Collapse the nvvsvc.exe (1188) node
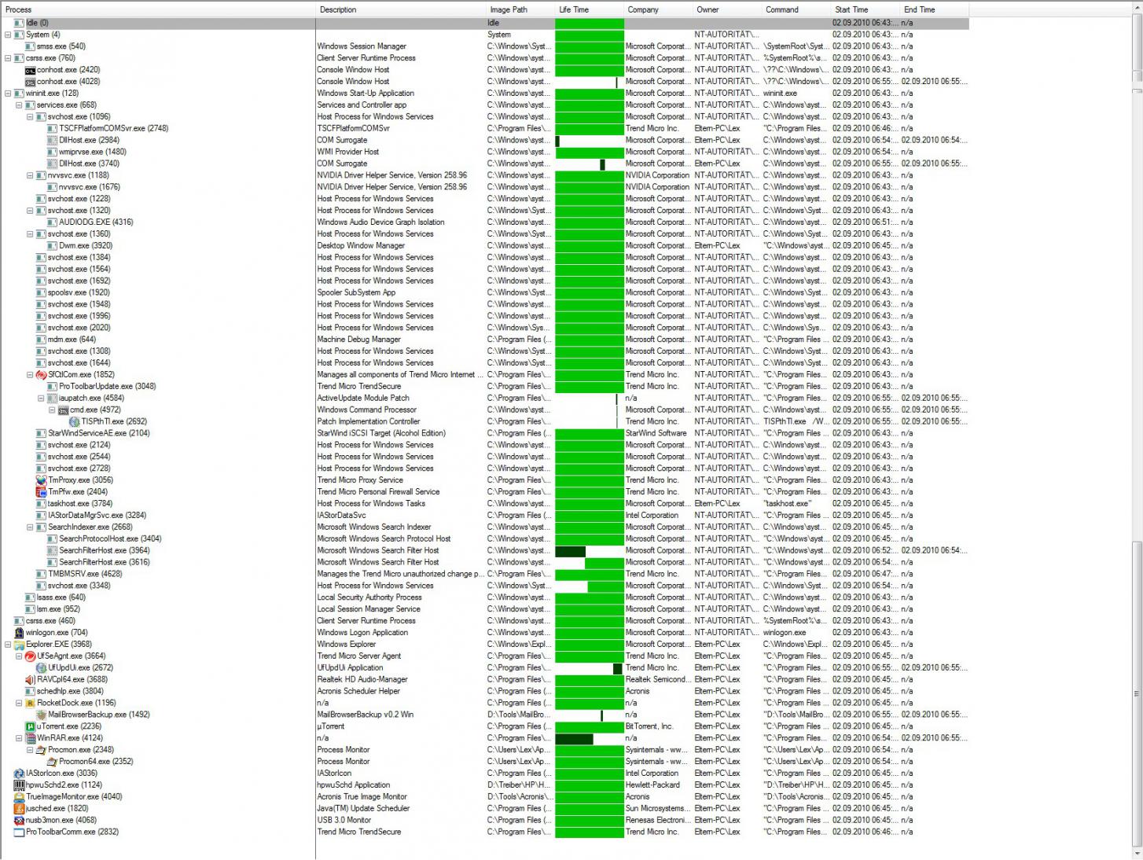This screenshot has height=860, width=1143. pyautogui.click(x=30, y=175)
